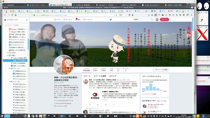Go back with Firefox back arrow
This screenshot has width=210, height=118.
pyautogui.click(x=5, y=15)
